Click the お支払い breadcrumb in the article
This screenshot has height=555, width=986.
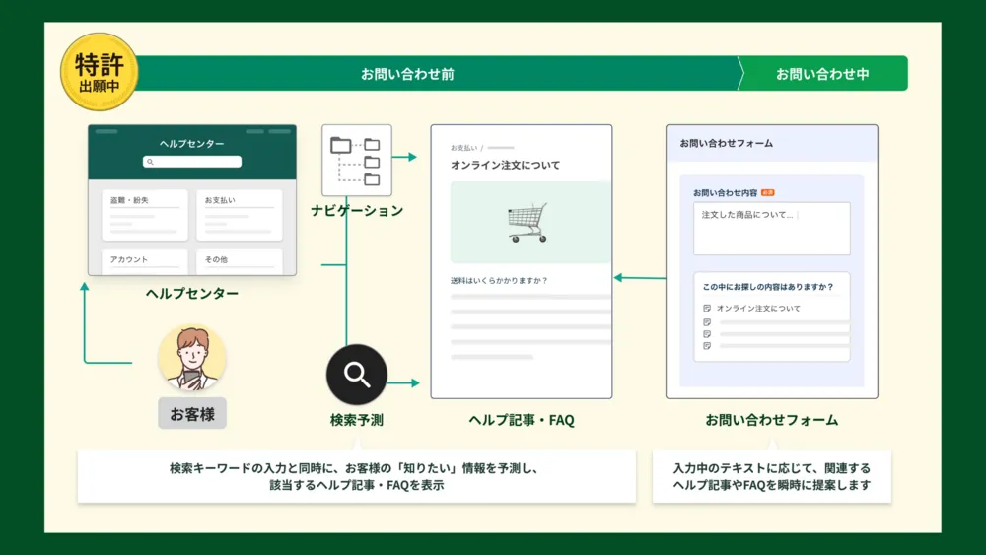point(462,147)
